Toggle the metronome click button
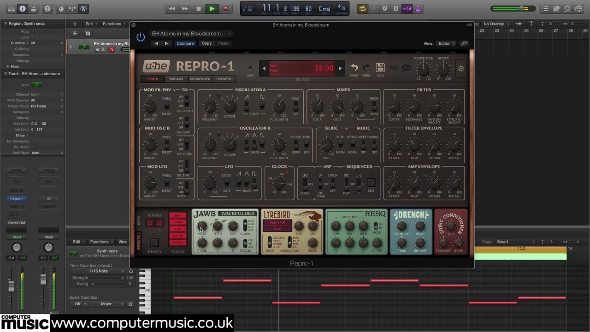This screenshot has height=332, width=590. (418, 8)
